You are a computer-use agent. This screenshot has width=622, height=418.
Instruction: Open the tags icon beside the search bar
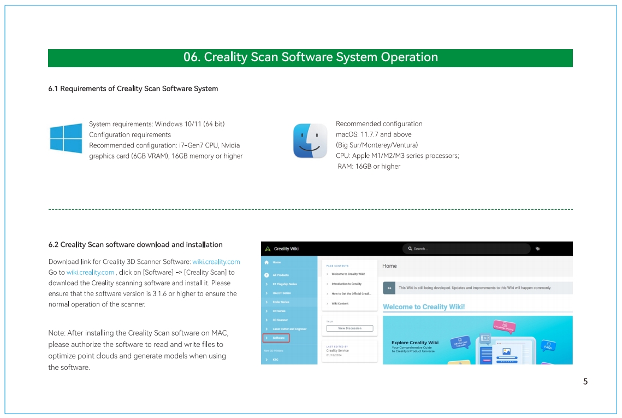[538, 249]
